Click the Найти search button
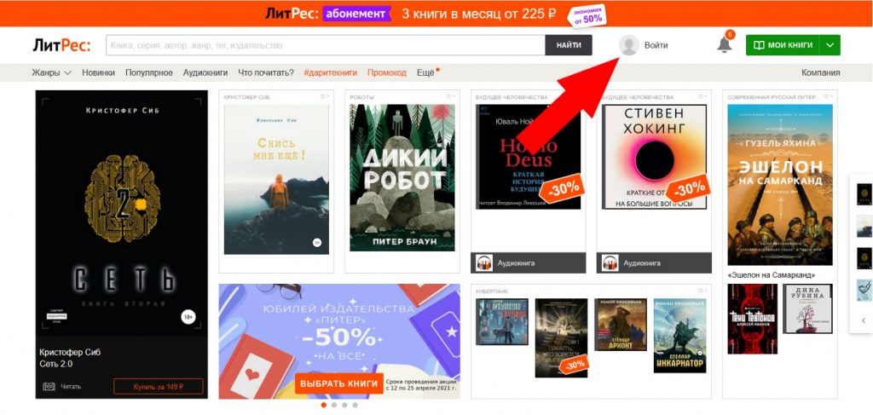 pyautogui.click(x=569, y=45)
